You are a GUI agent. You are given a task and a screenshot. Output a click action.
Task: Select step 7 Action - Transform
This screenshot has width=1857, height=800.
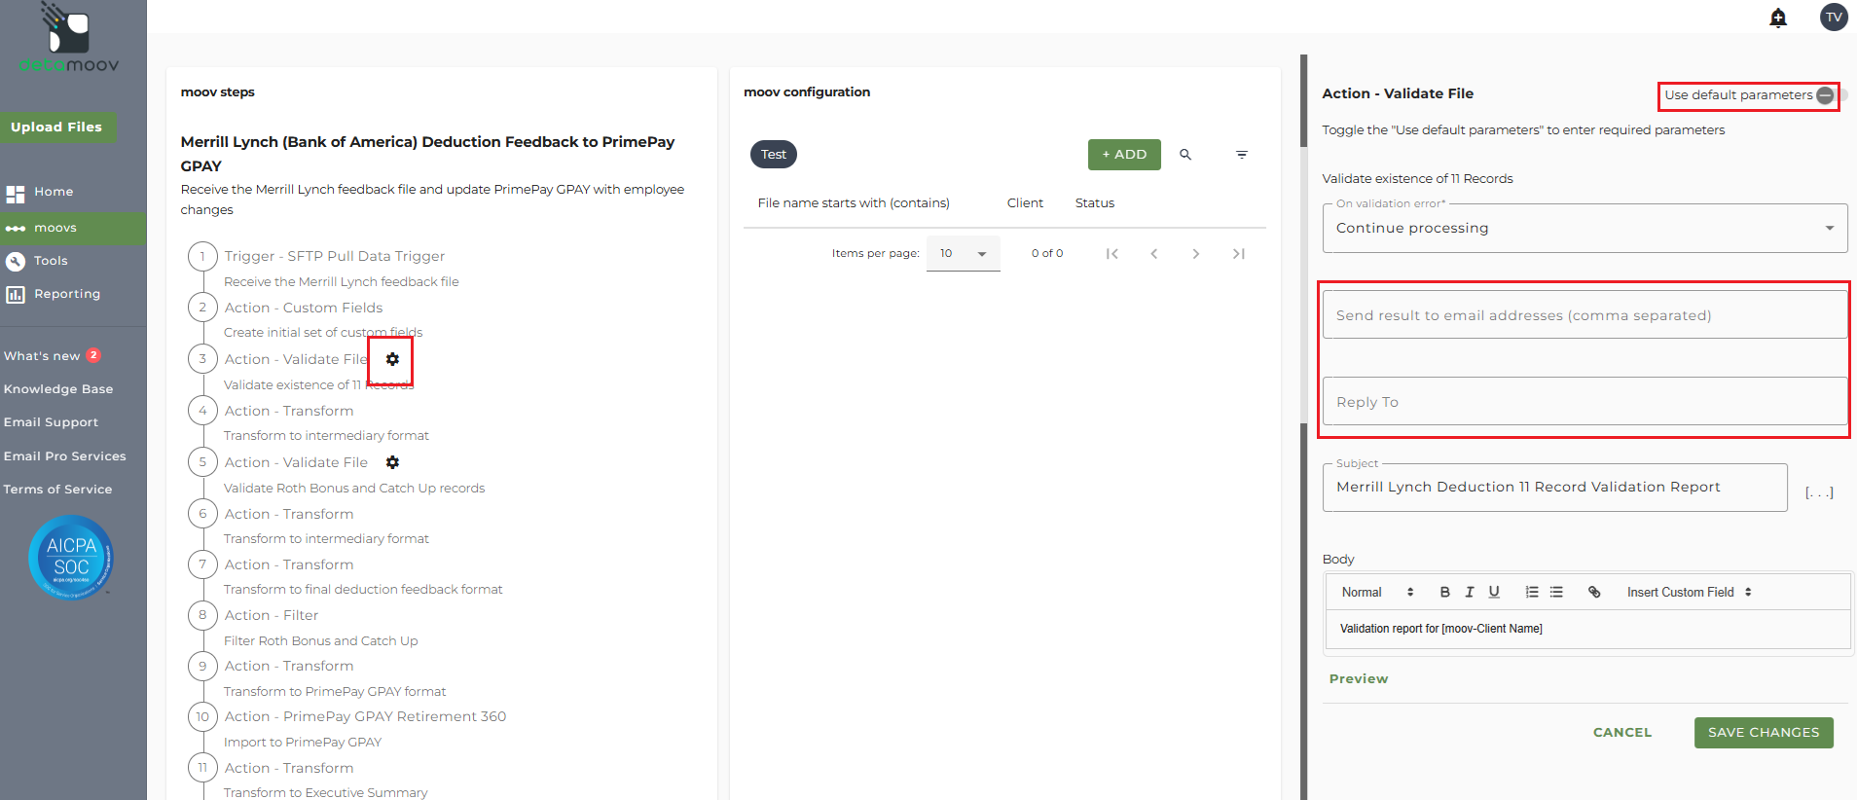pos(289,564)
